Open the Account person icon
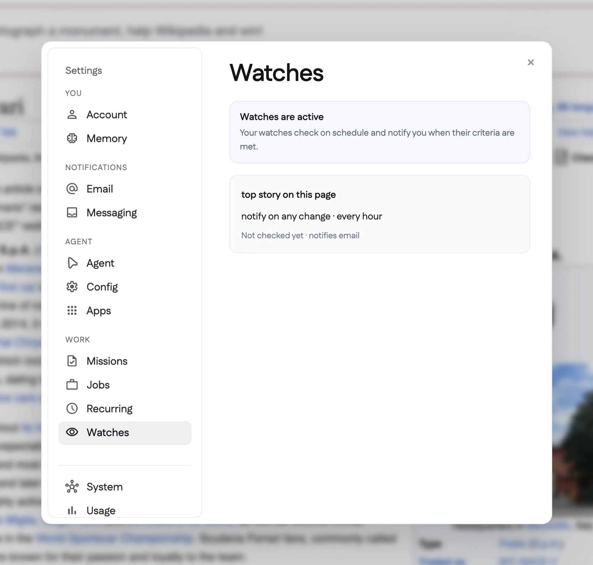593x565 pixels. point(72,114)
